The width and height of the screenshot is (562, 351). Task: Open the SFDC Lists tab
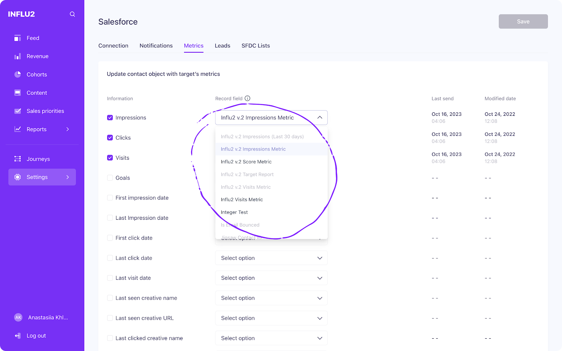coord(256,46)
